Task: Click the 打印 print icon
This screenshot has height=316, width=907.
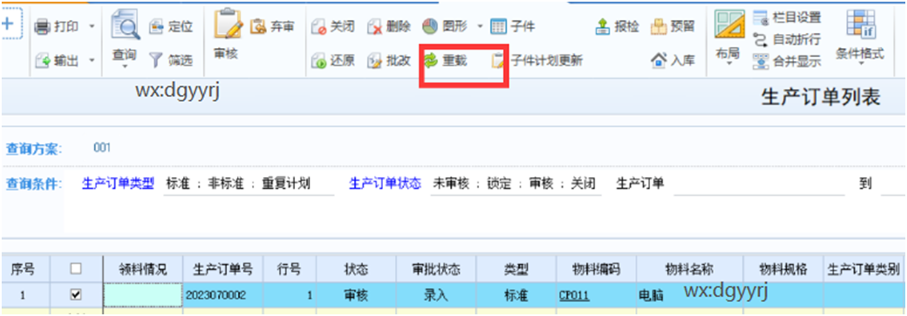Action: click(43, 26)
